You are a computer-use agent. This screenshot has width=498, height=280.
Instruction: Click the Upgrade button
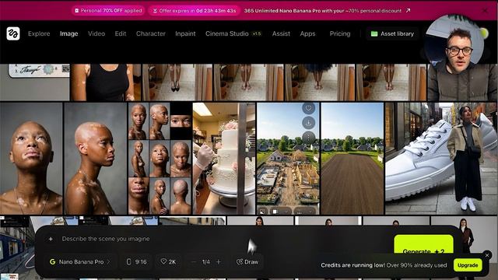[x=468, y=265]
